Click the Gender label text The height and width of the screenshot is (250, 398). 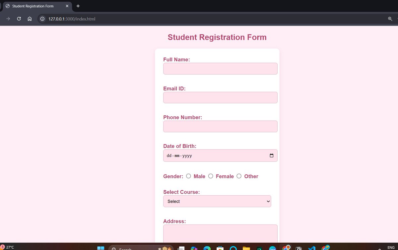click(173, 176)
